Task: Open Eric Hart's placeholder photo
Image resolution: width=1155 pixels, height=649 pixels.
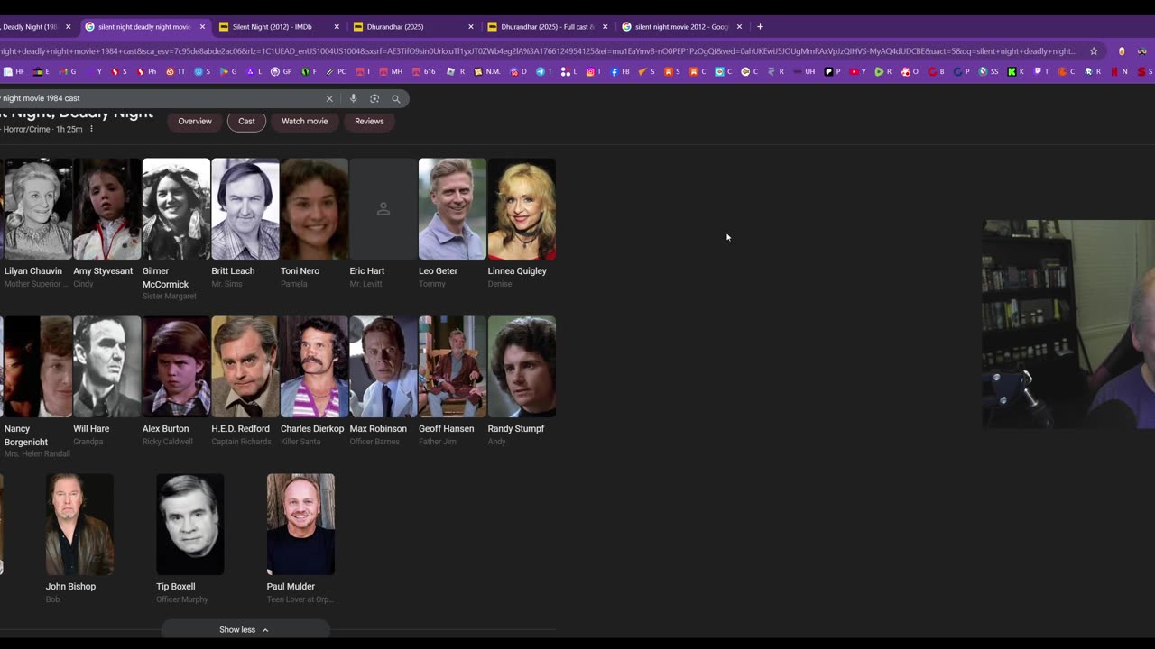Action: click(383, 209)
